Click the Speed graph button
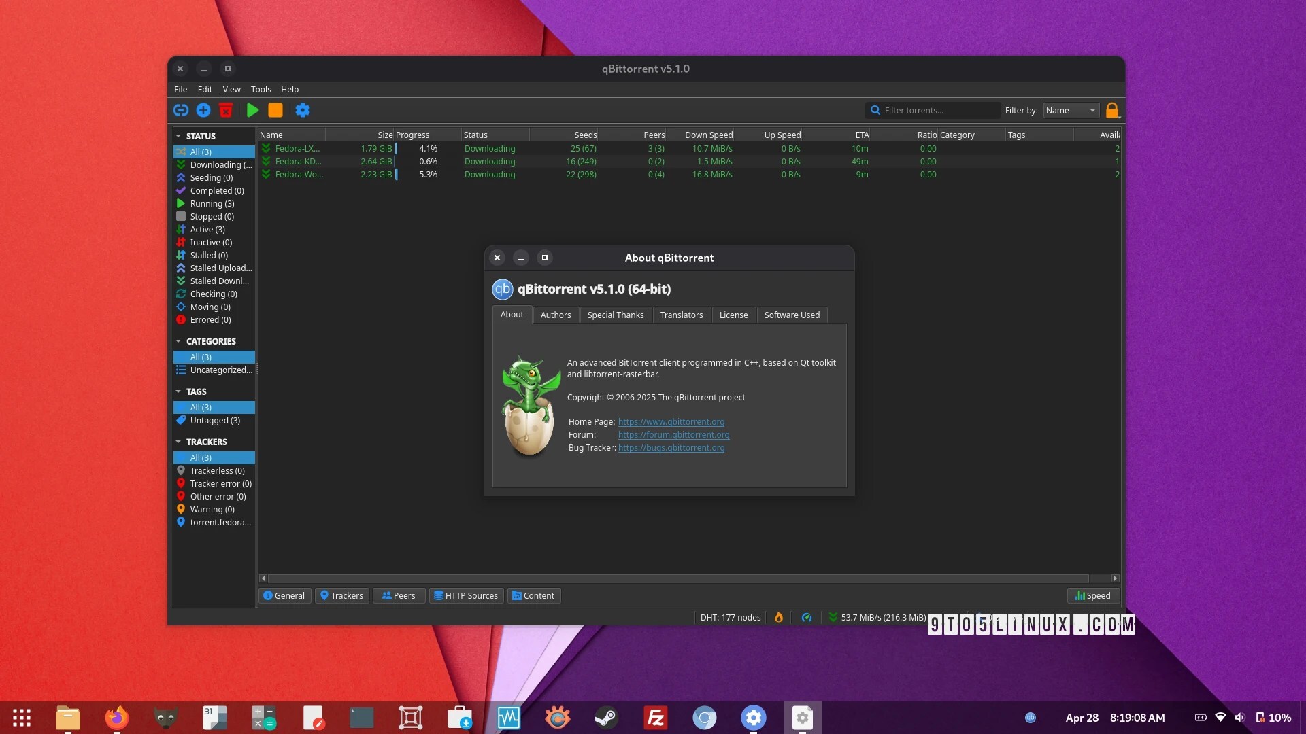This screenshot has width=1306, height=734. click(x=1093, y=595)
